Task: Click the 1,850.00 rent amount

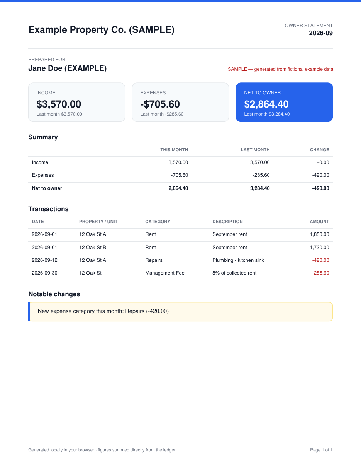Action: tap(319, 234)
